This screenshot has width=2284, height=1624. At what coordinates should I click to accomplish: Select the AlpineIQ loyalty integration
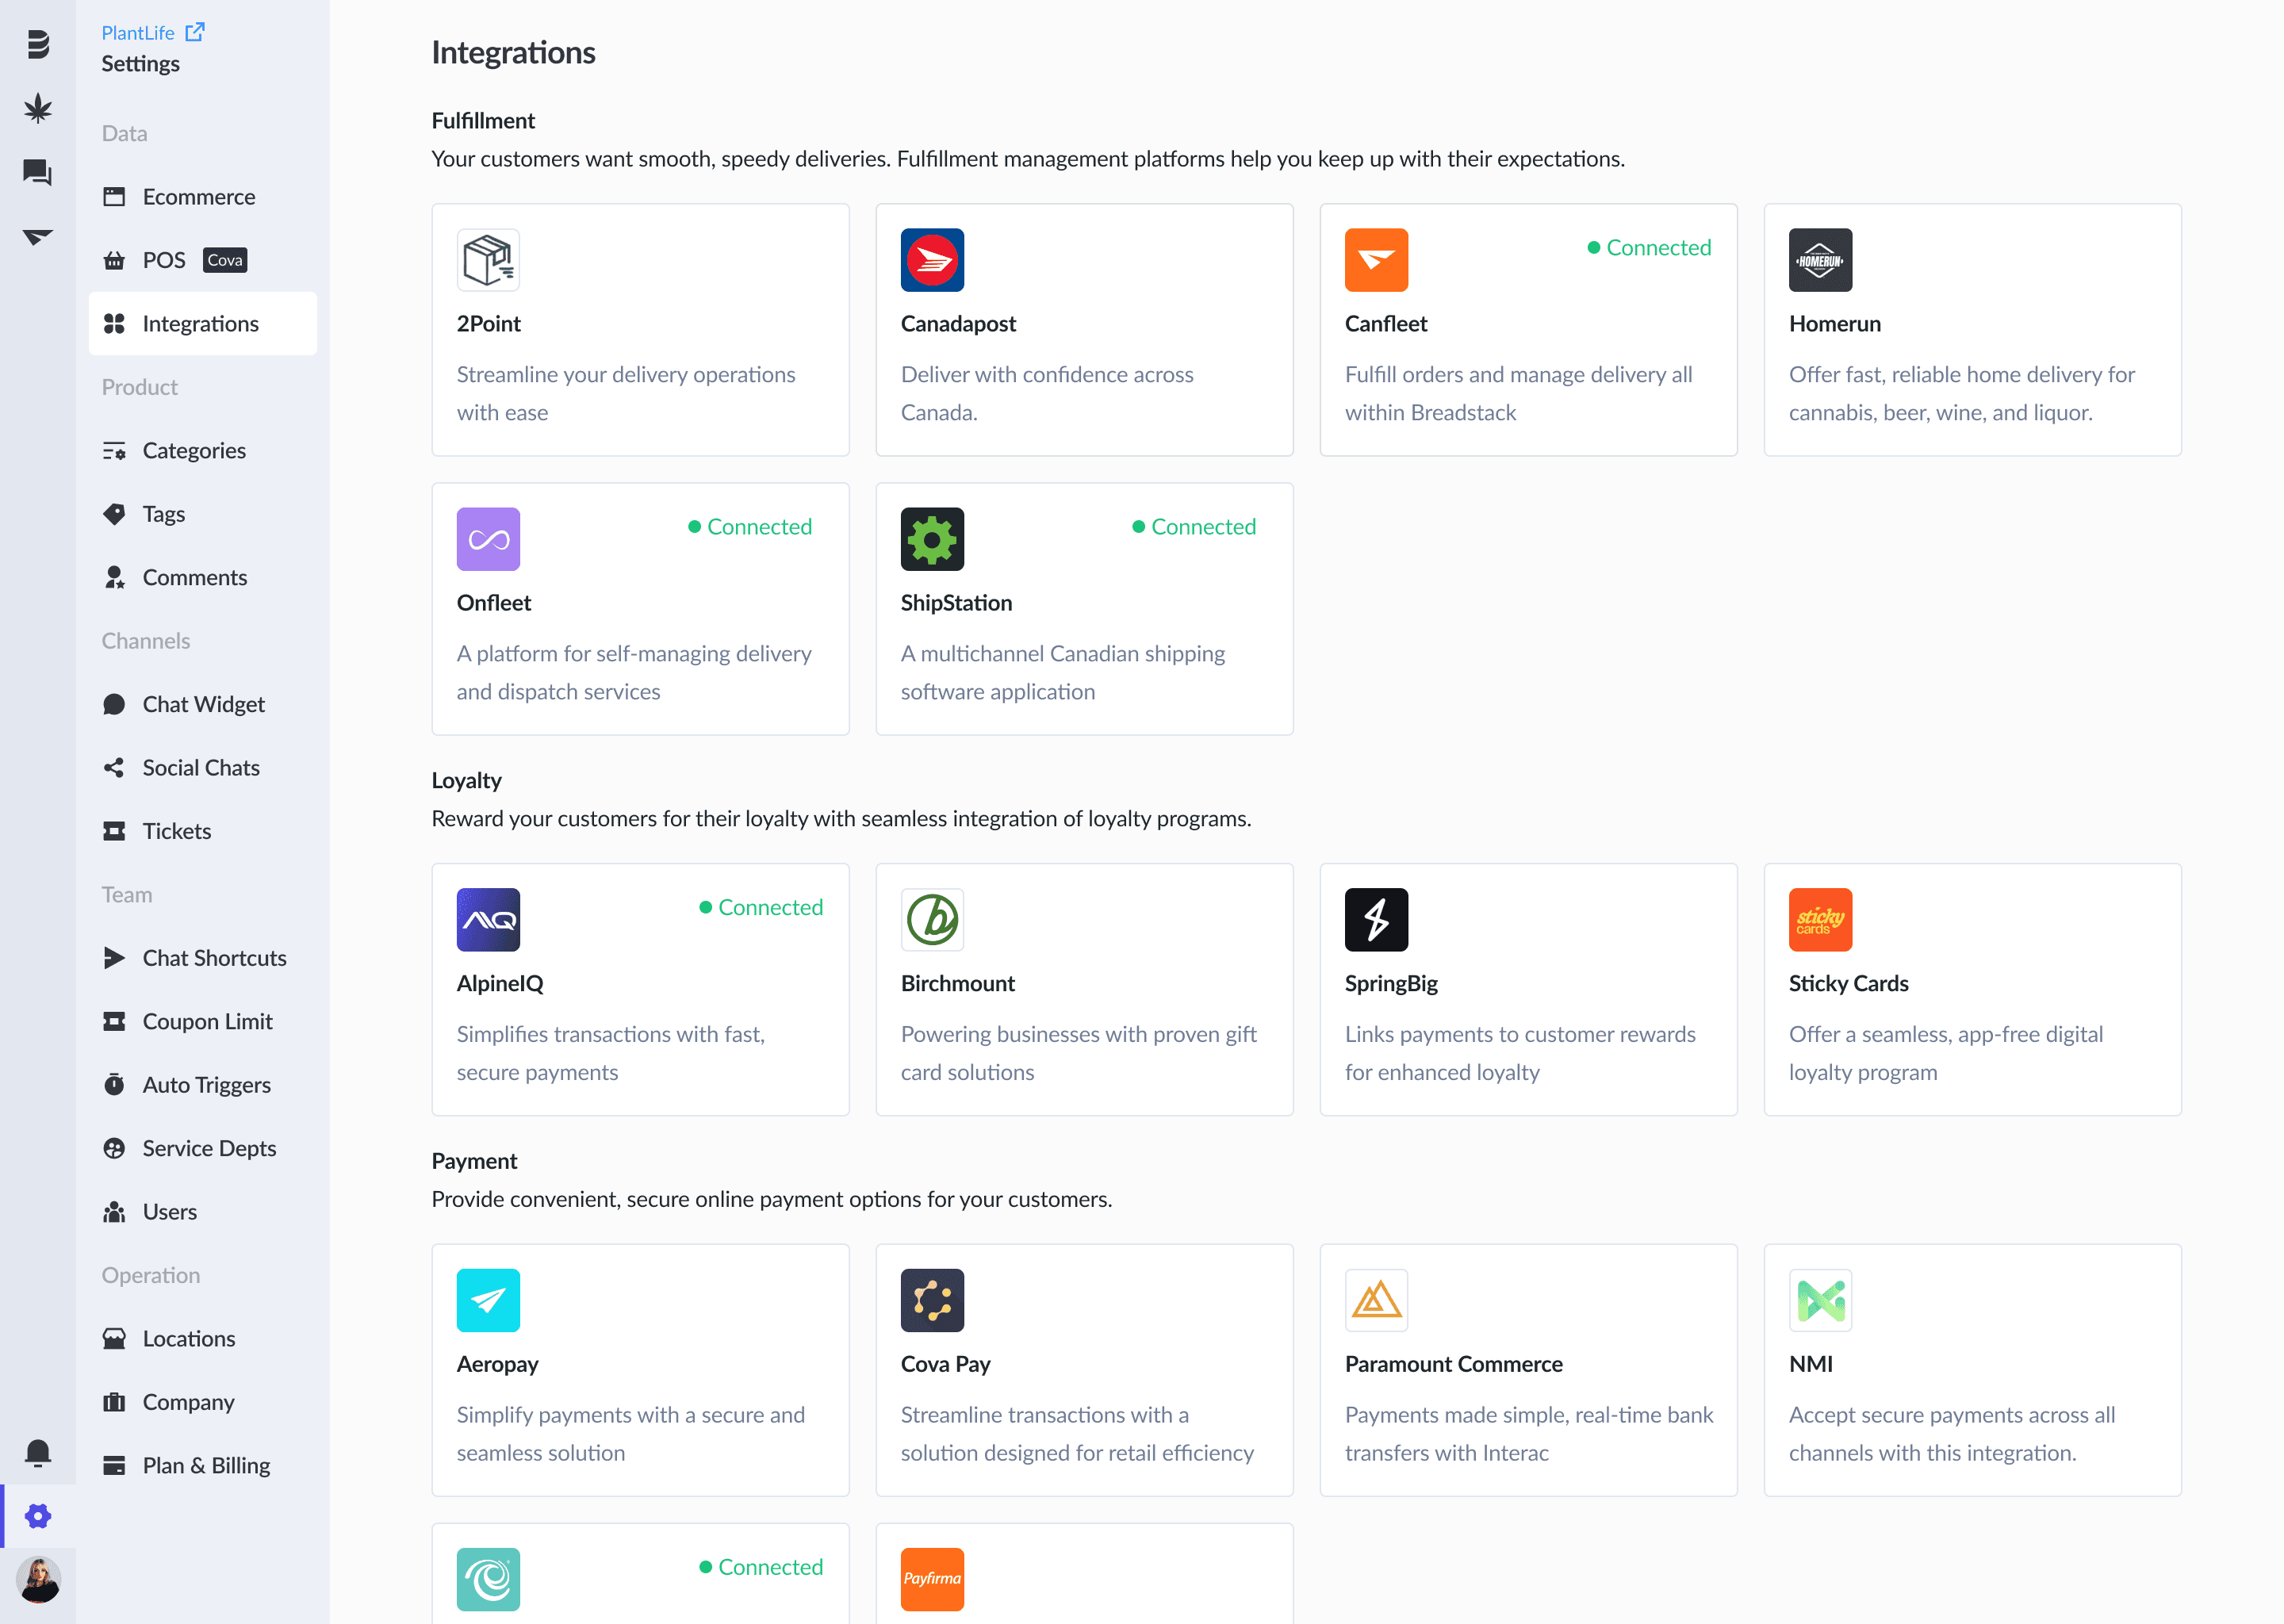[640, 989]
